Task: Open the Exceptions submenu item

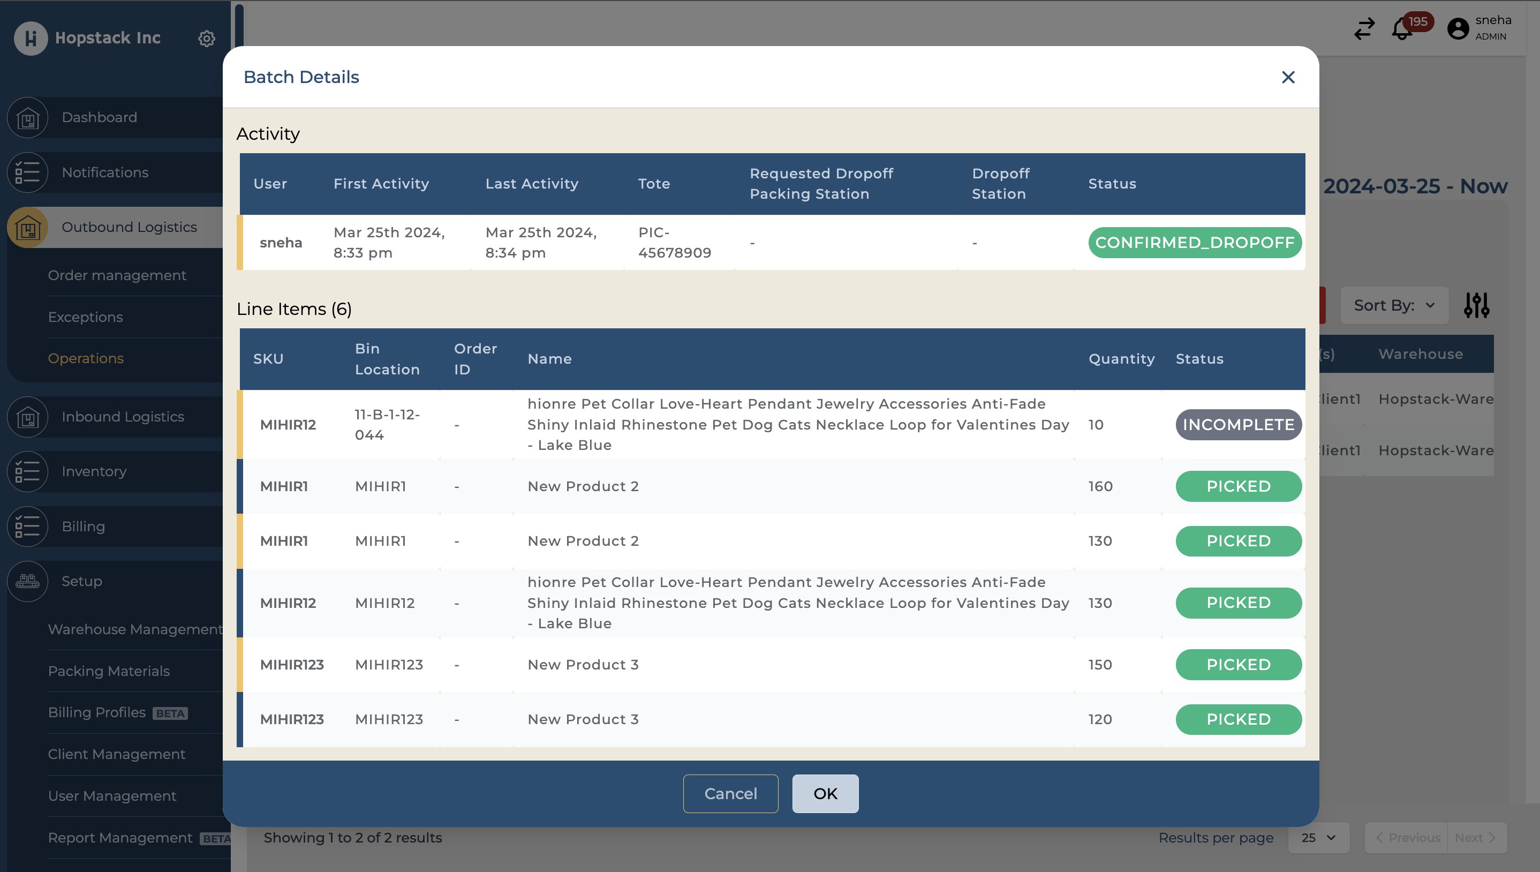Action: [86, 318]
